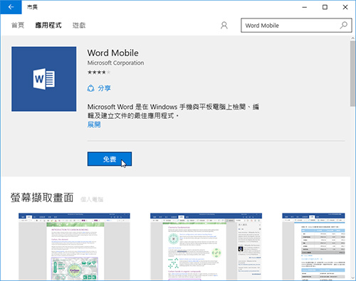Click the Word Mobile title text

[x=112, y=53]
